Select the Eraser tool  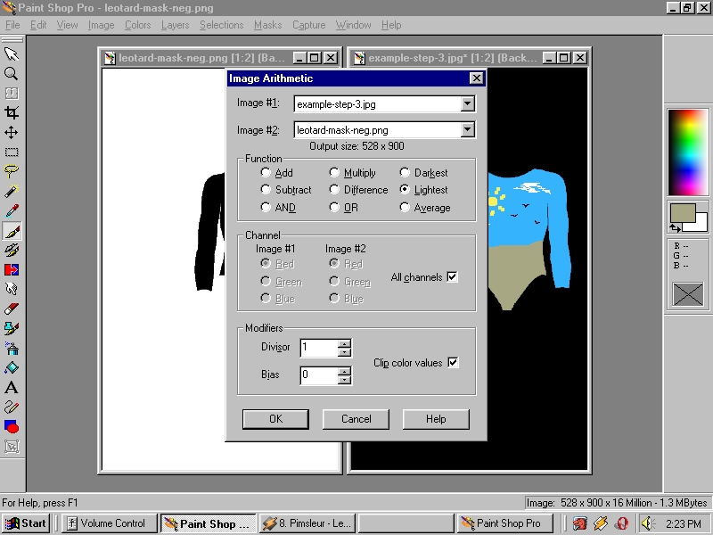[12, 309]
